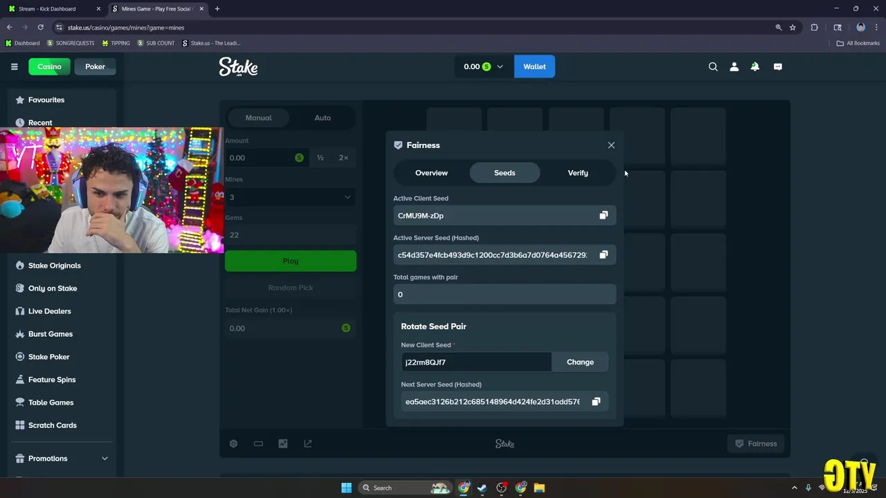The height and width of the screenshot is (498, 886).
Task: Click the Favourites star icon
Action: click(20, 100)
